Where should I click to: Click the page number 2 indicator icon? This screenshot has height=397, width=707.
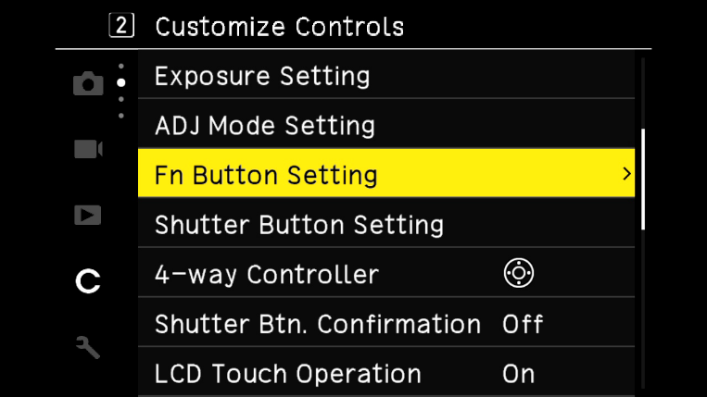tap(121, 26)
